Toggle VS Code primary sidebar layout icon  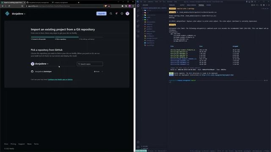[x=246, y=2]
